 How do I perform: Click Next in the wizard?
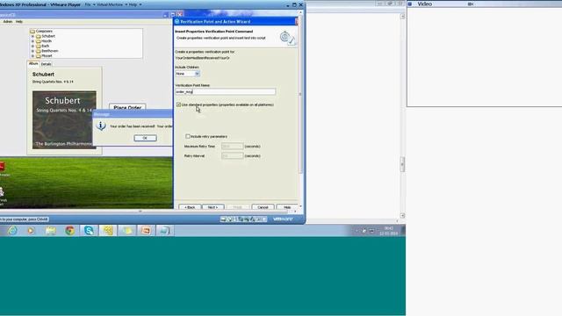(x=213, y=207)
